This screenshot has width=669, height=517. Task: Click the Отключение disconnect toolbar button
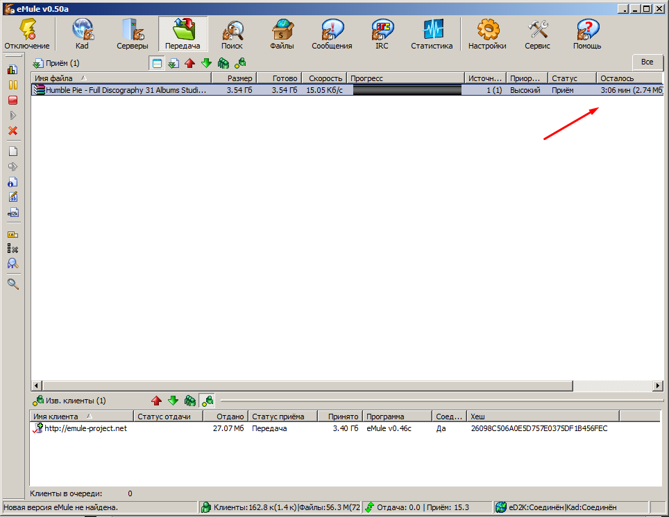click(x=27, y=34)
